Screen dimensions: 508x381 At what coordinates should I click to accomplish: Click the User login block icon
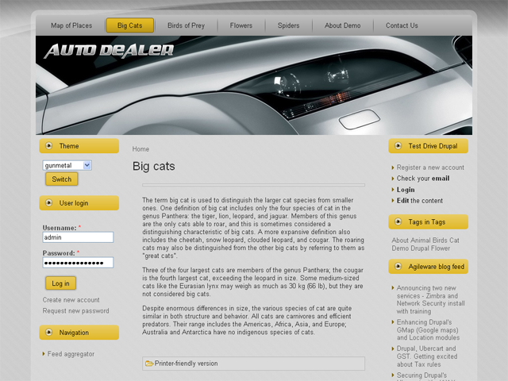coord(49,203)
